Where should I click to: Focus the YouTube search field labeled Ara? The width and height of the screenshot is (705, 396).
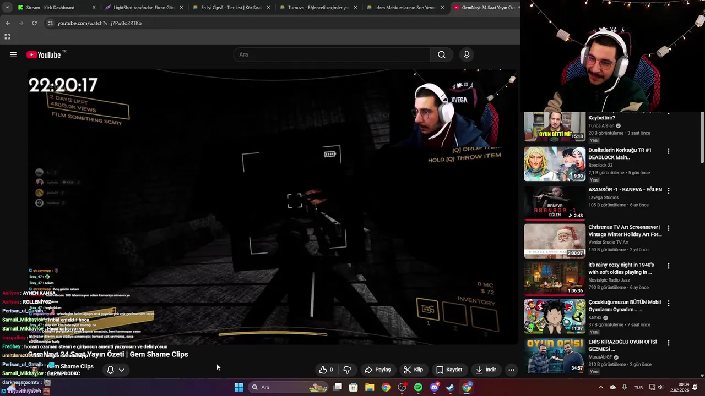click(x=332, y=54)
